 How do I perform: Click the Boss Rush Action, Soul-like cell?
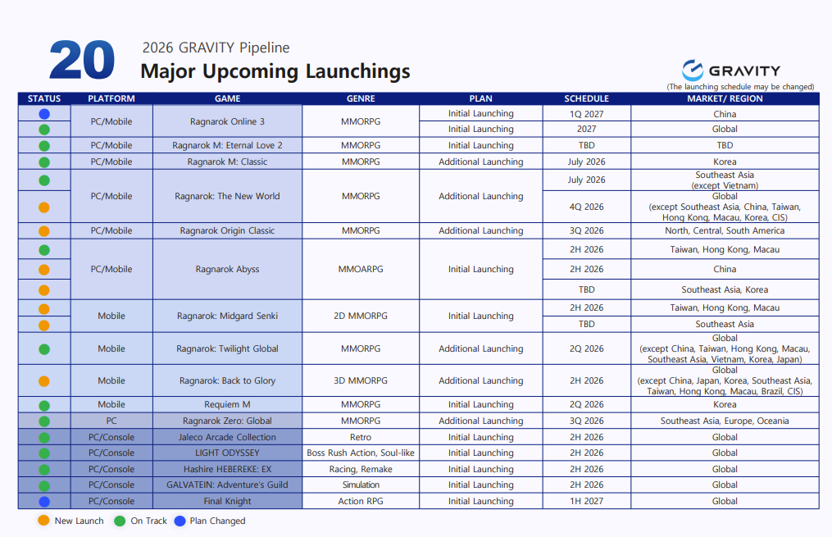(x=361, y=453)
